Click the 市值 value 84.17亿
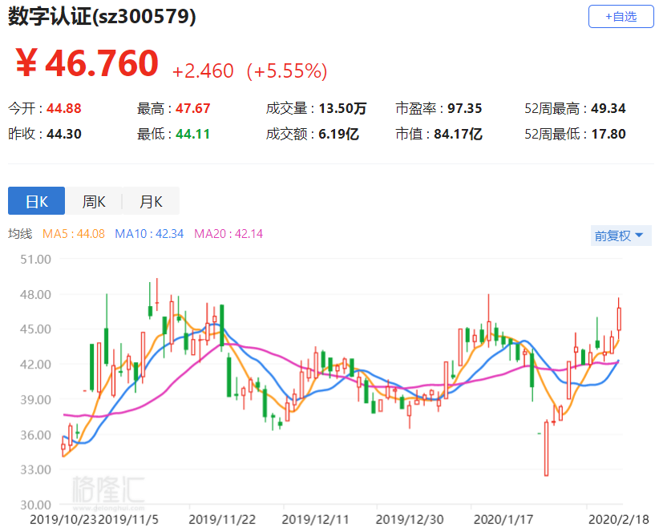This screenshot has width=655, height=532. click(x=458, y=134)
